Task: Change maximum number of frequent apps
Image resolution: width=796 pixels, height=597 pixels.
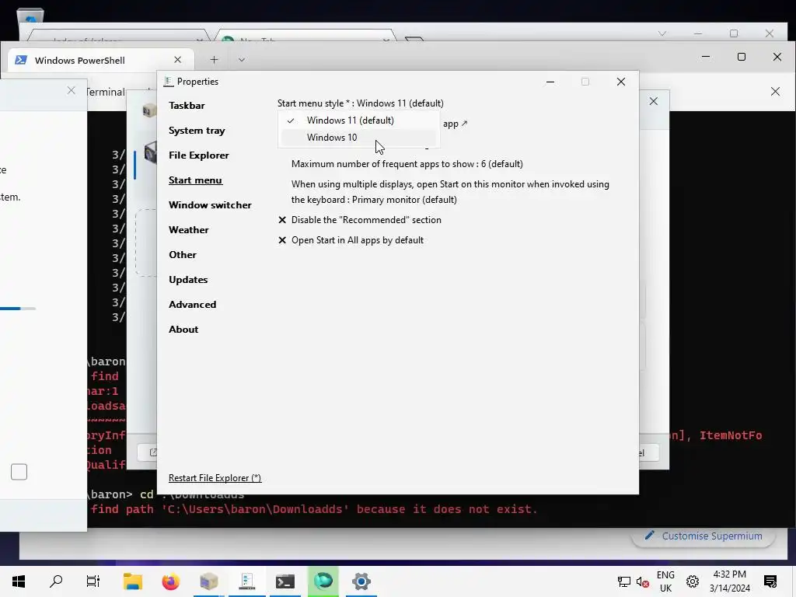Action: pyautogui.click(x=407, y=164)
